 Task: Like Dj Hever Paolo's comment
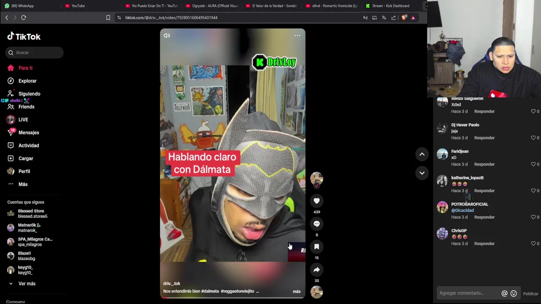tap(533, 138)
